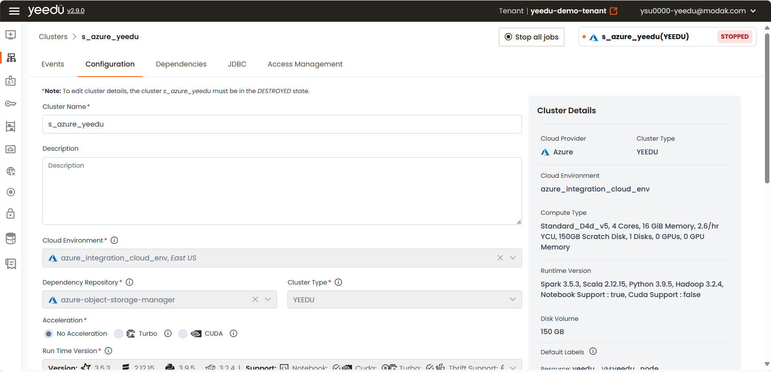Screen dimensions: 771x372
Task: Click the page vertical scrollbar thumb
Action: [x=767, y=108]
